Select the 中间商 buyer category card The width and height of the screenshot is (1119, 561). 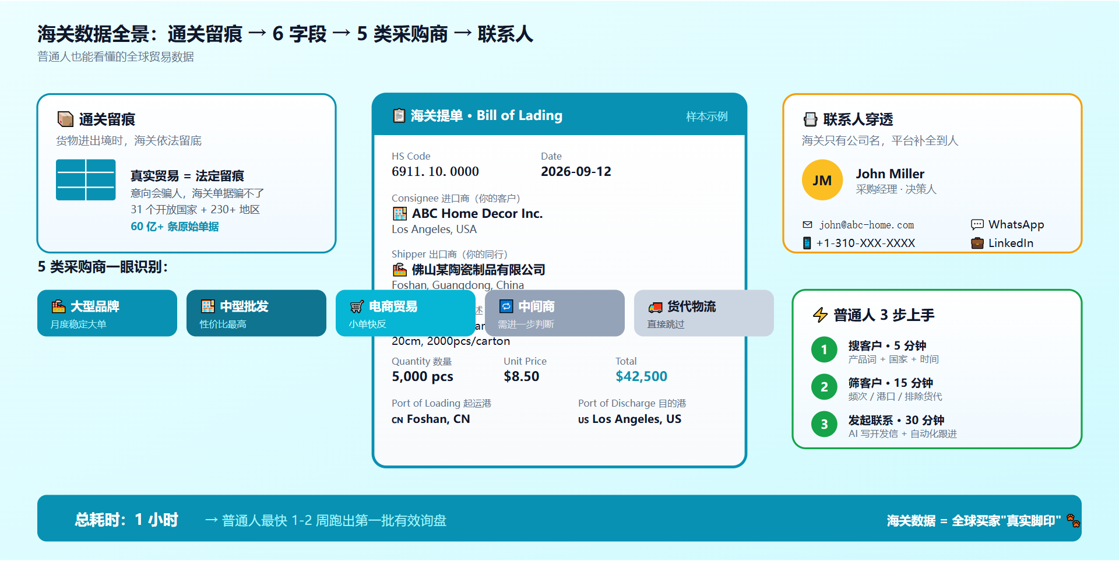[x=555, y=313]
